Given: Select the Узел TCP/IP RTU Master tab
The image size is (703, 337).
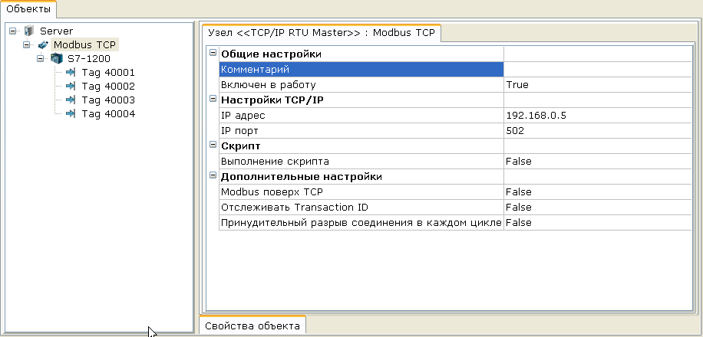Looking at the screenshot, I should (322, 33).
